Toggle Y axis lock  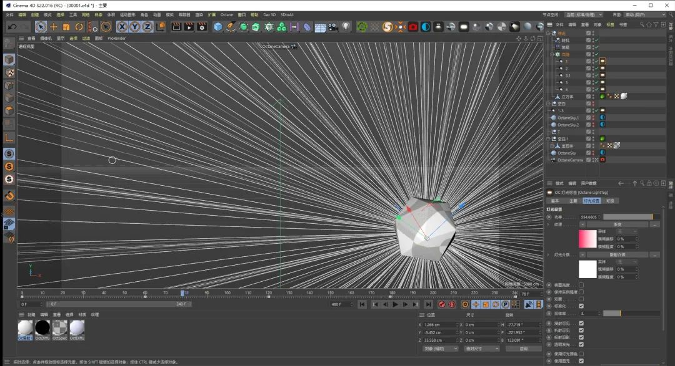[135, 27]
